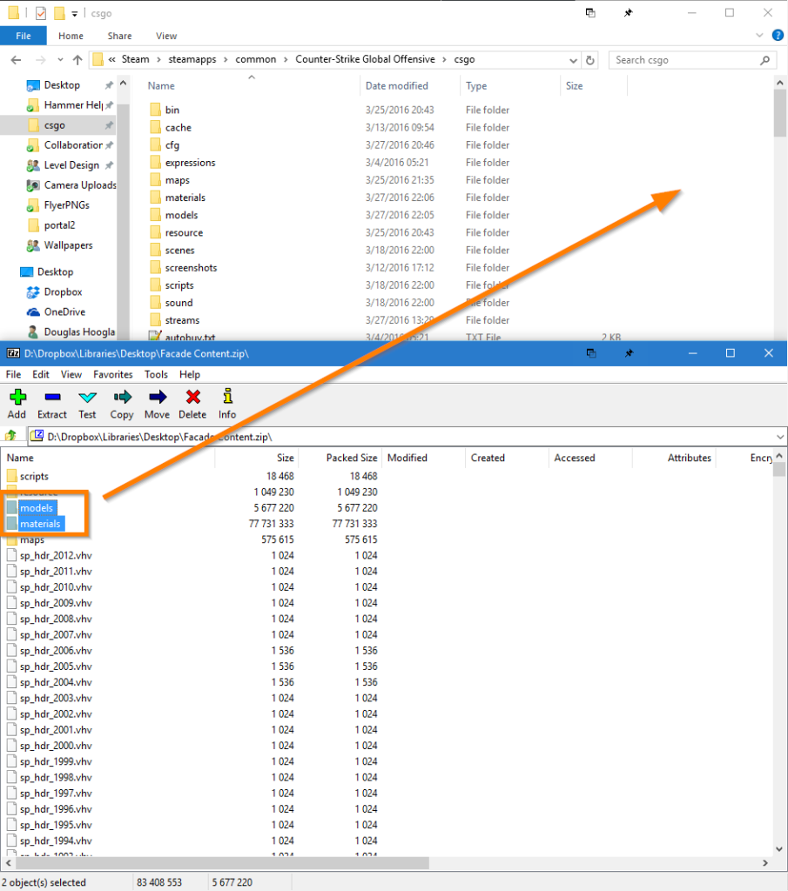This screenshot has width=788, height=891.
Task: Expand the Explorer ribbon chevron
Action: (x=757, y=36)
